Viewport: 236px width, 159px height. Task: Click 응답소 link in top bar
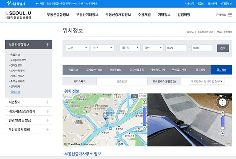[201, 3]
